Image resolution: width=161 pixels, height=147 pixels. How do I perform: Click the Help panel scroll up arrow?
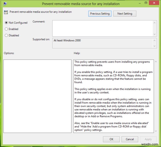[156, 61]
